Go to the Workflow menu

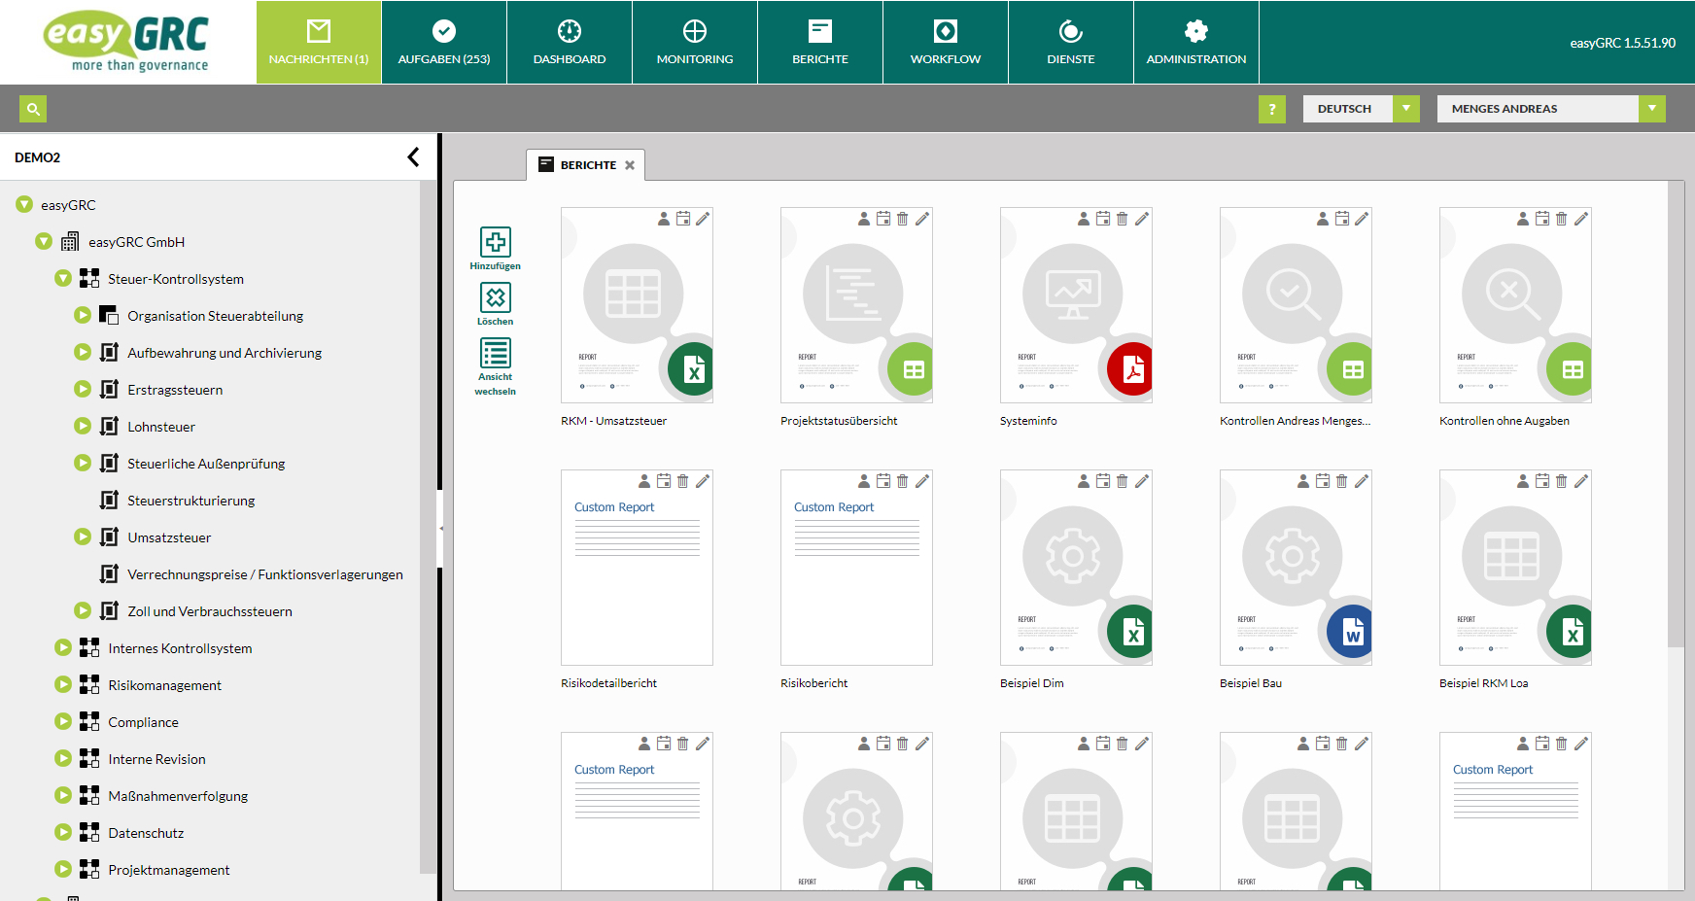coord(946,43)
